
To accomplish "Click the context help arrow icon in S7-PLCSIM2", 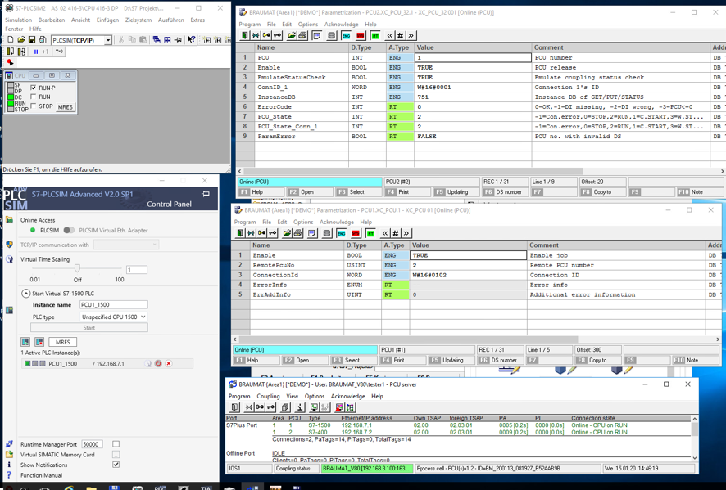I will pyautogui.click(x=191, y=40).
